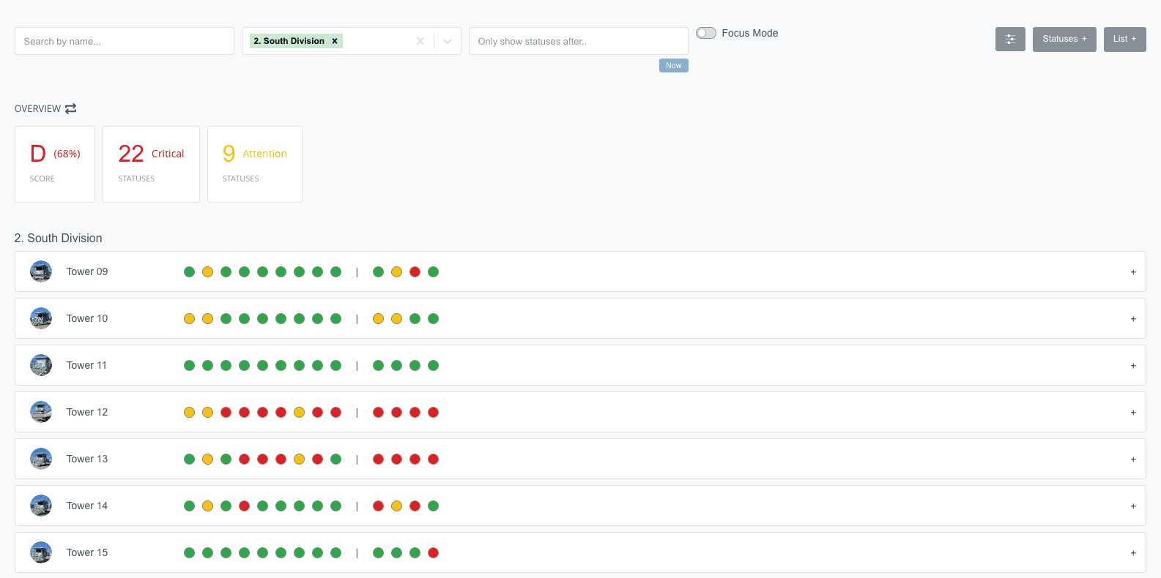Clear all selected division filters
The width and height of the screenshot is (1161, 578).
coord(420,41)
